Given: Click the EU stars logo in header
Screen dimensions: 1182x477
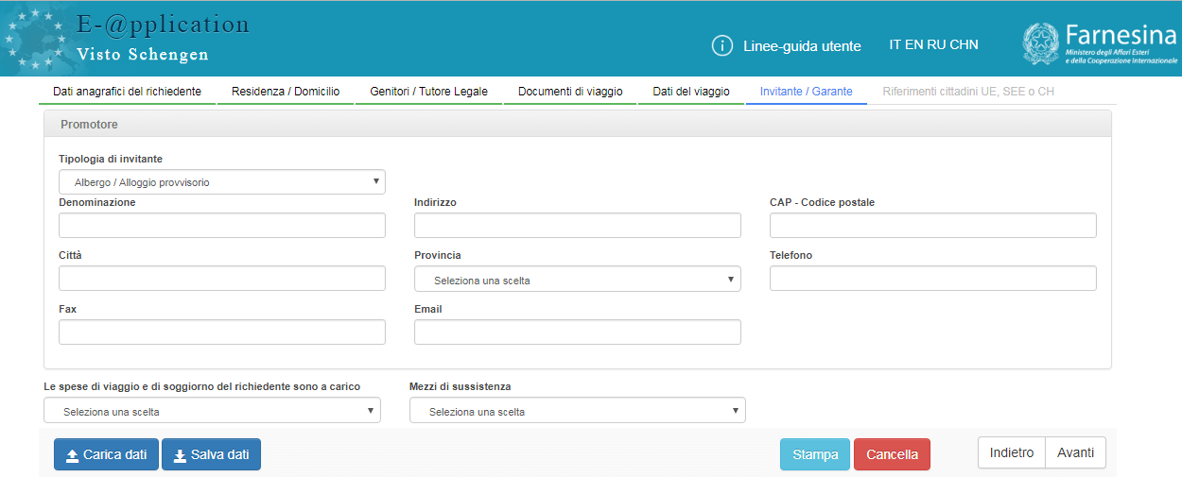Looking at the screenshot, I should coord(35,39).
